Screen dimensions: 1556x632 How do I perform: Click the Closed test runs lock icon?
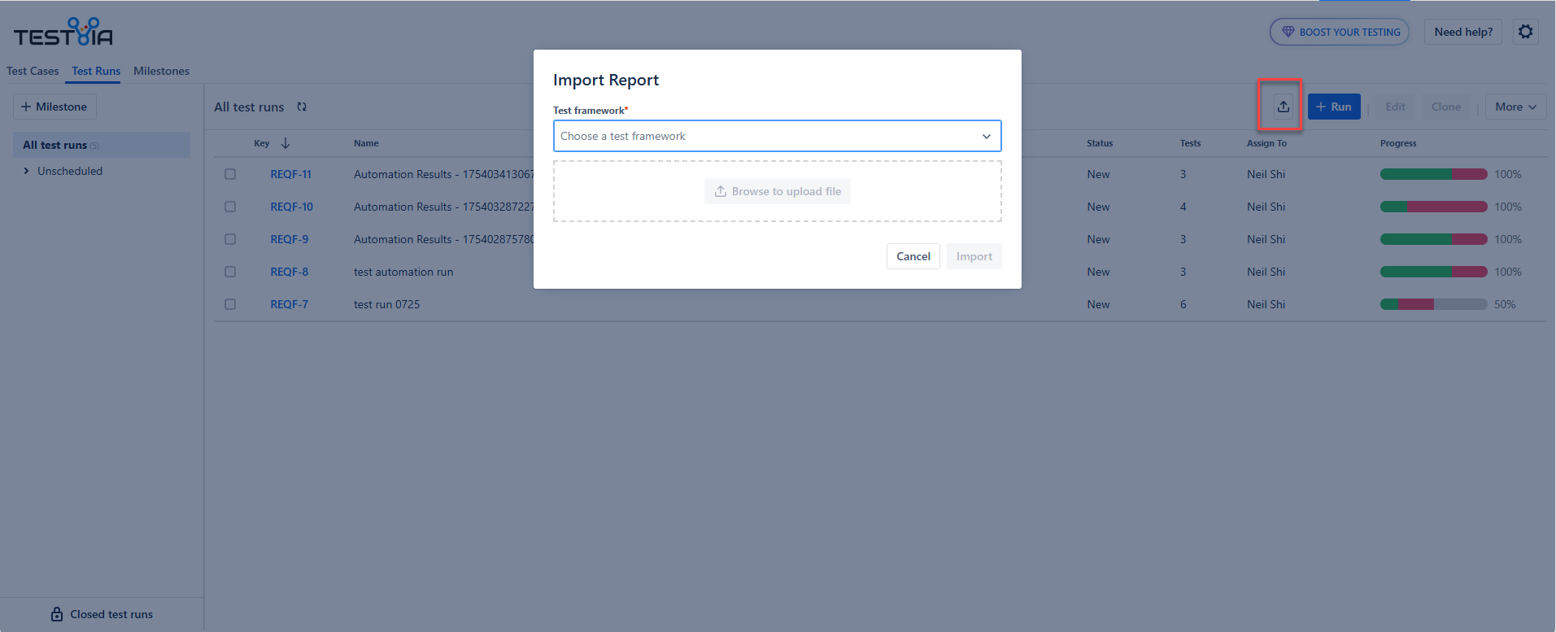pos(57,614)
